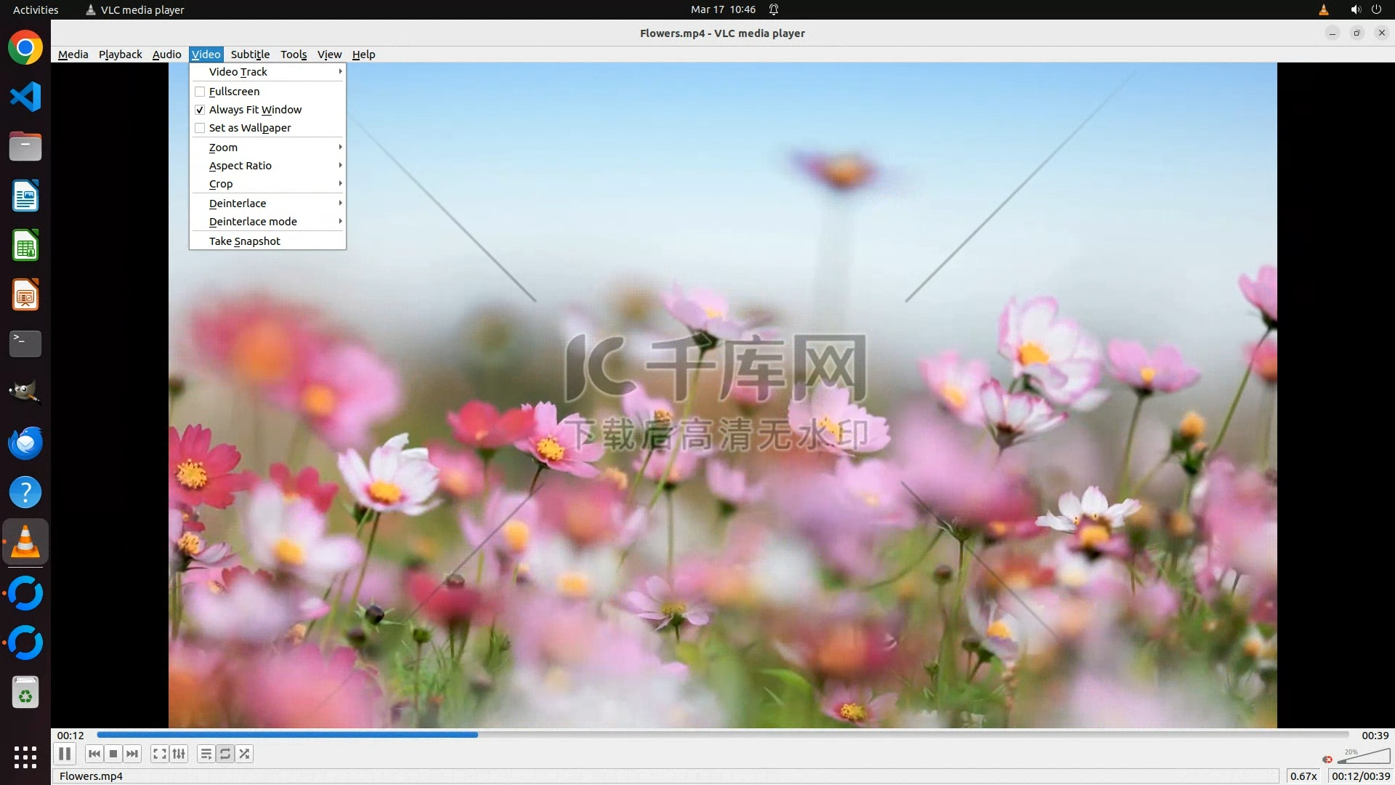Pause the video playback
Image resolution: width=1395 pixels, height=785 pixels.
65,754
